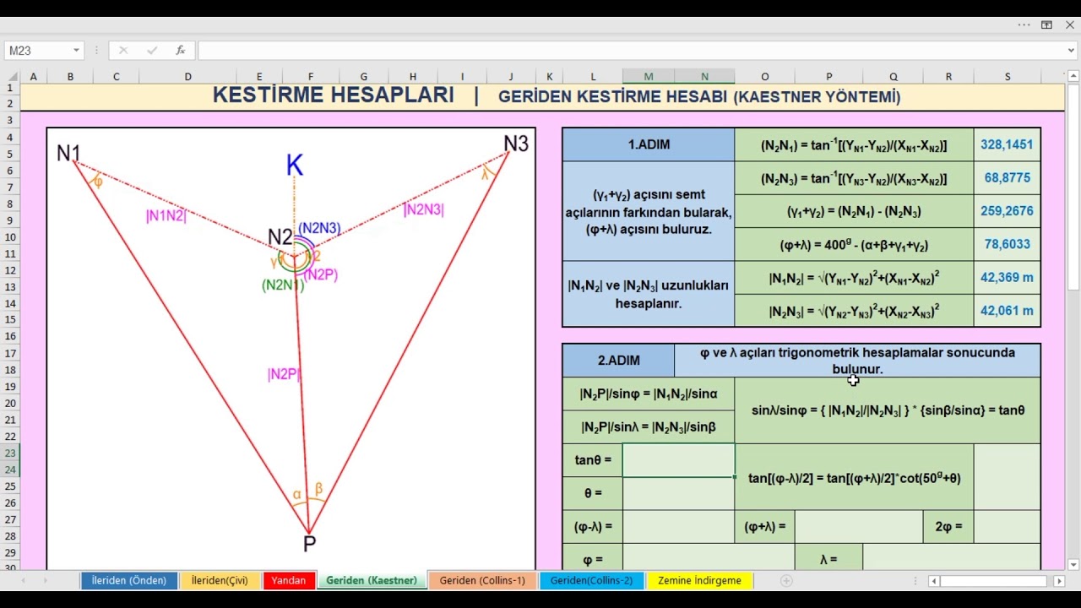Screen dimensions: 1081x608
Task: Click the value cell 42,369 m
Action: pyautogui.click(x=1007, y=277)
